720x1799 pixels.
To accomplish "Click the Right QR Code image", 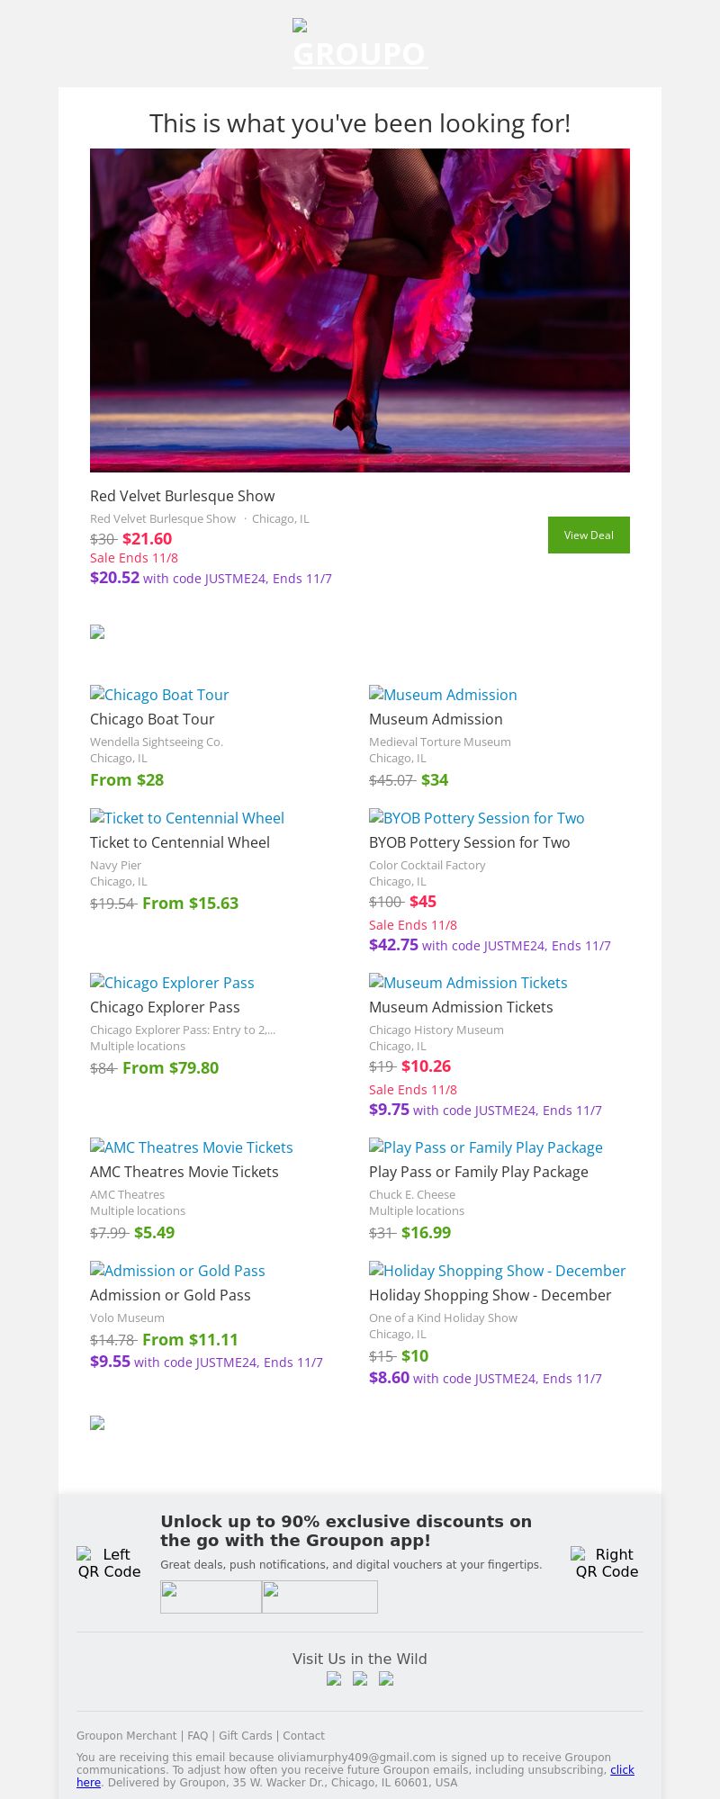I will [607, 1563].
